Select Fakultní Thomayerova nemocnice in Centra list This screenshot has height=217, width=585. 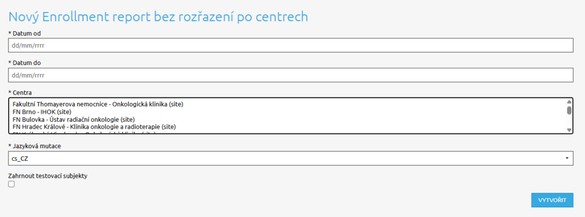[x=98, y=104]
